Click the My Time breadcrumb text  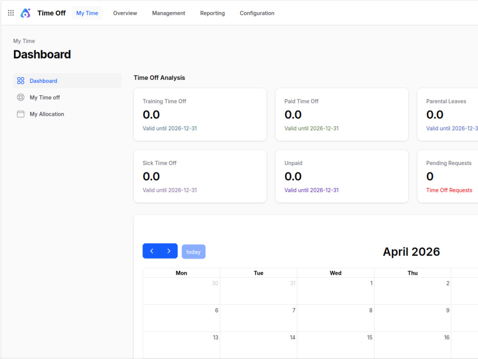[x=24, y=41]
